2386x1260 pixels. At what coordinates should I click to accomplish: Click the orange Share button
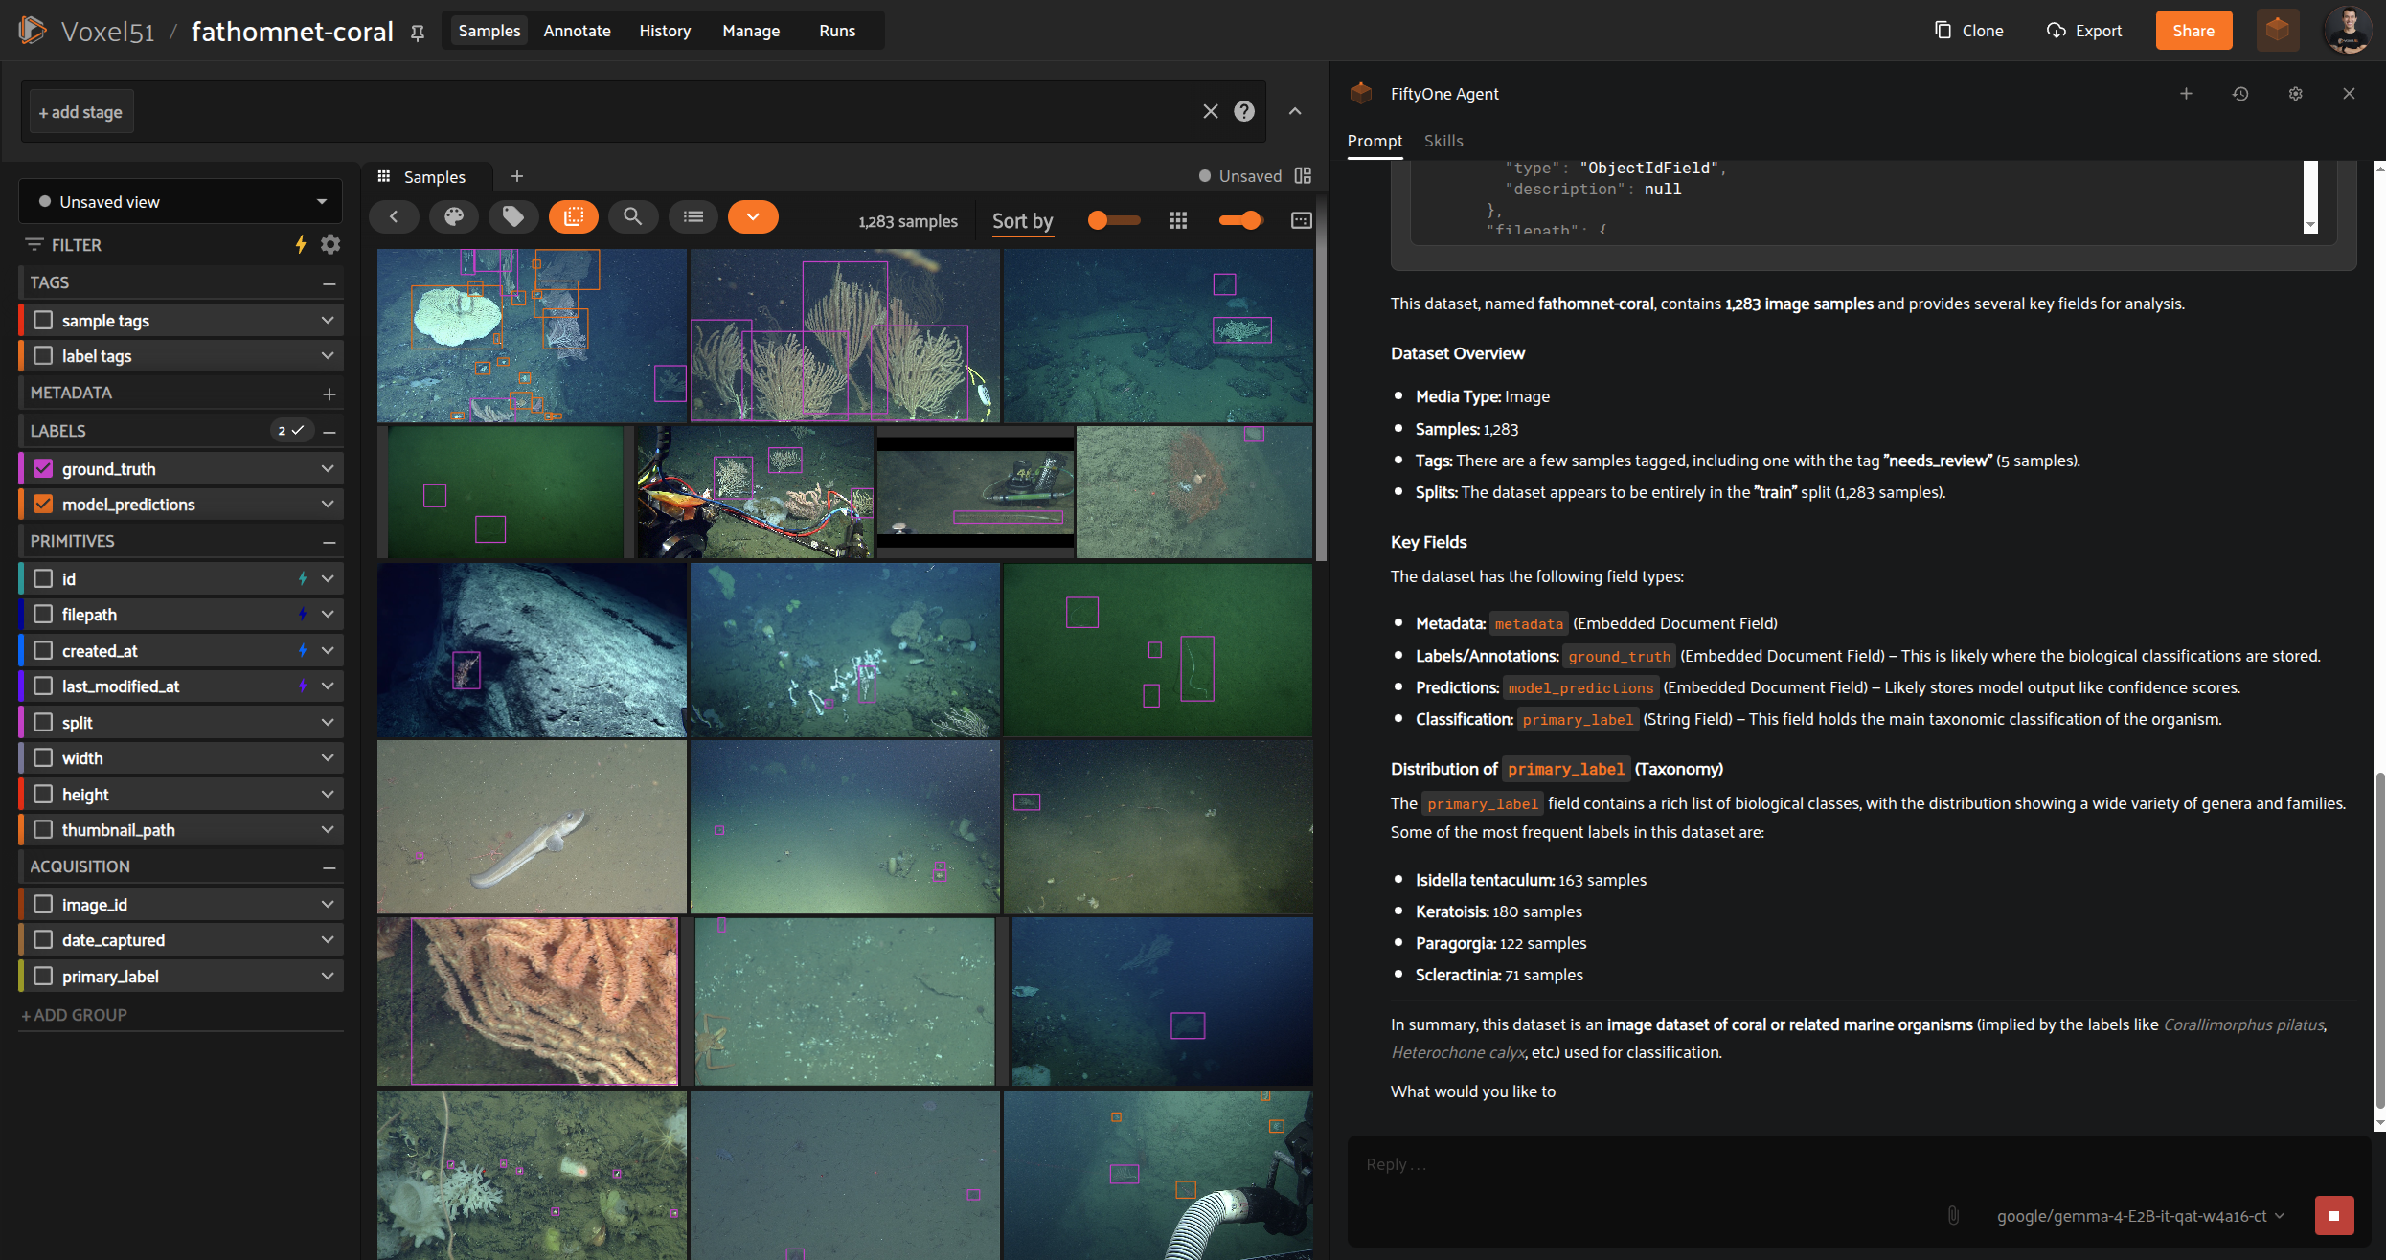coord(2193,31)
